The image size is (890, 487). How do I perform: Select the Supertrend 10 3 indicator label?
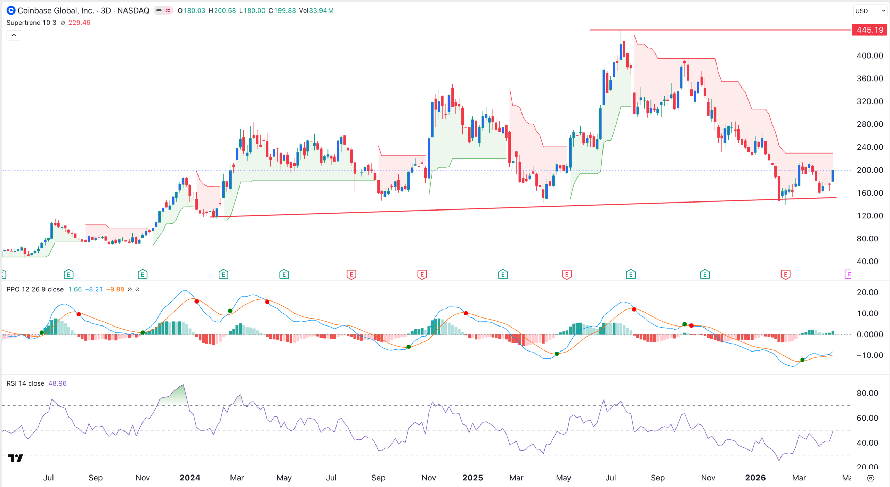coord(31,23)
